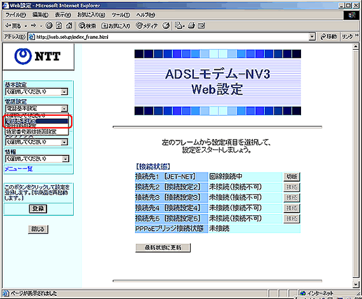Open the Favorites (お気に入り) toolbar button
The height and width of the screenshot is (299, 362).
[x=116, y=25]
